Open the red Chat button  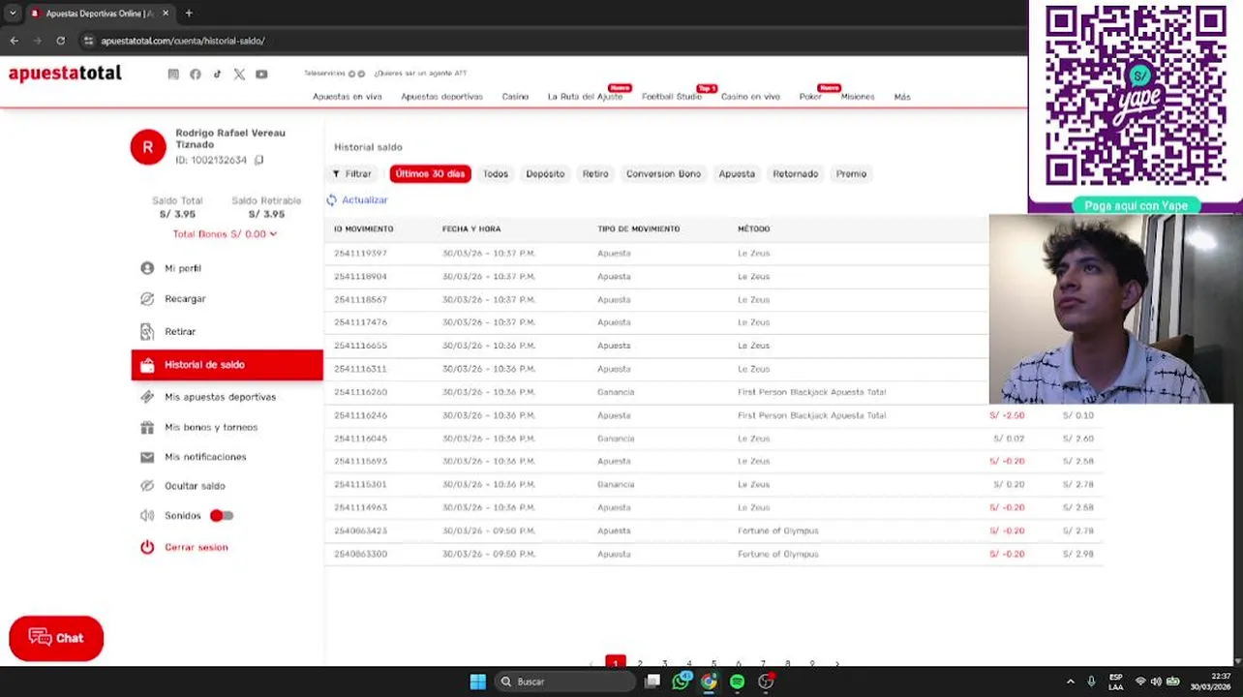click(x=56, y=638)
